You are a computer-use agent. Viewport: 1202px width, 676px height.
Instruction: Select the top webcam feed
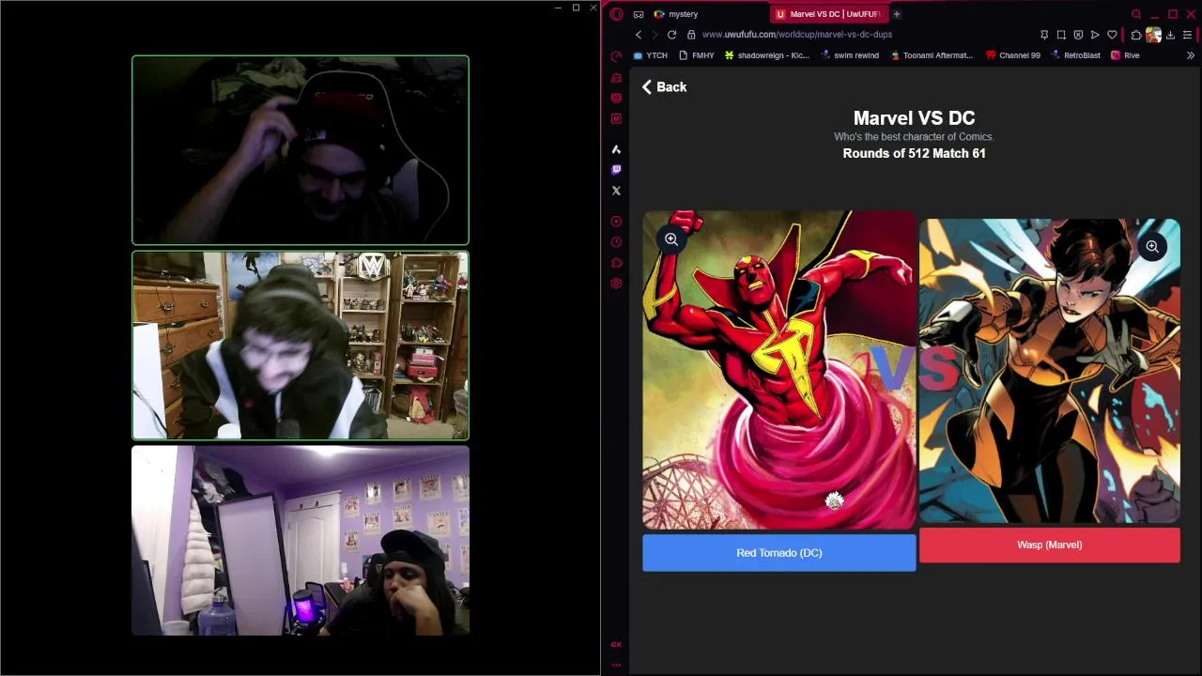pos(300,150)
